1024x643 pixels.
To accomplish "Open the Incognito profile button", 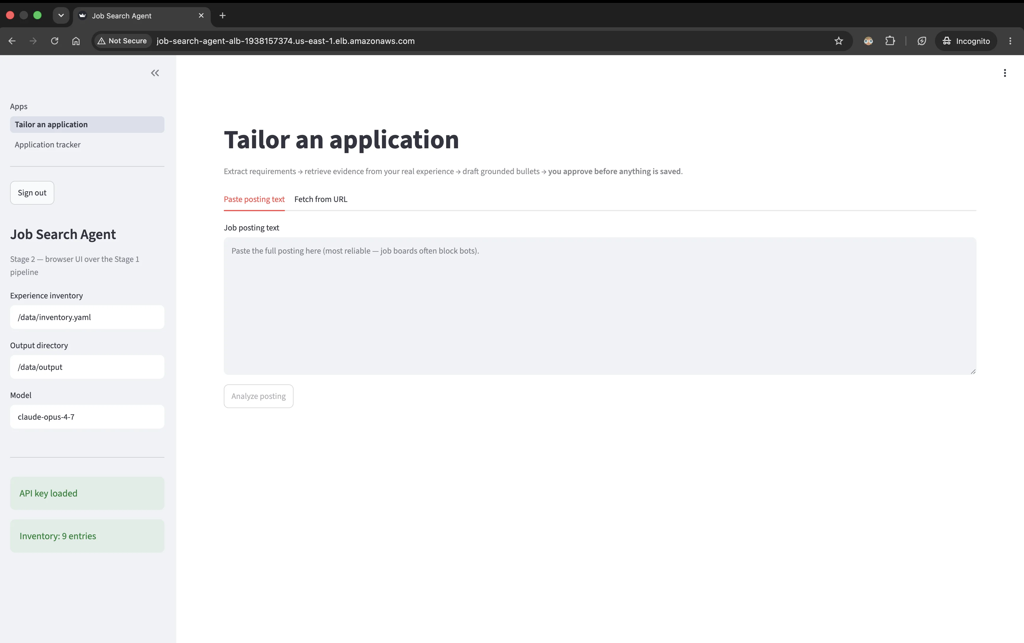I will (966, 41).
